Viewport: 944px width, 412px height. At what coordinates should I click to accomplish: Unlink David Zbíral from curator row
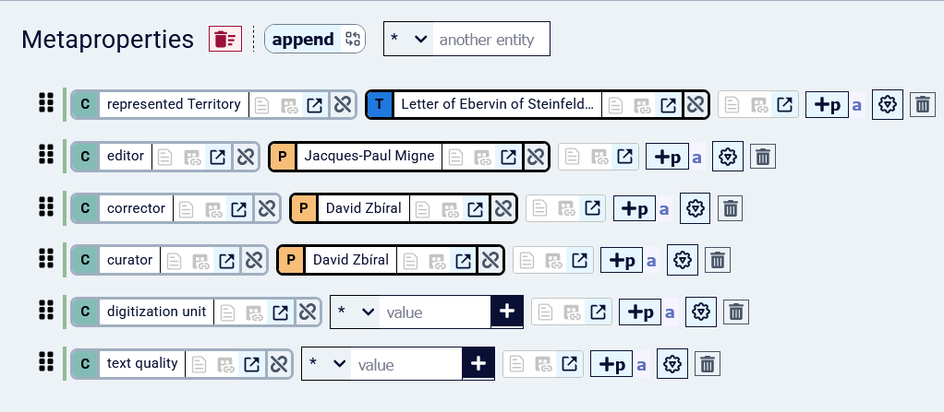pos(490,260)
